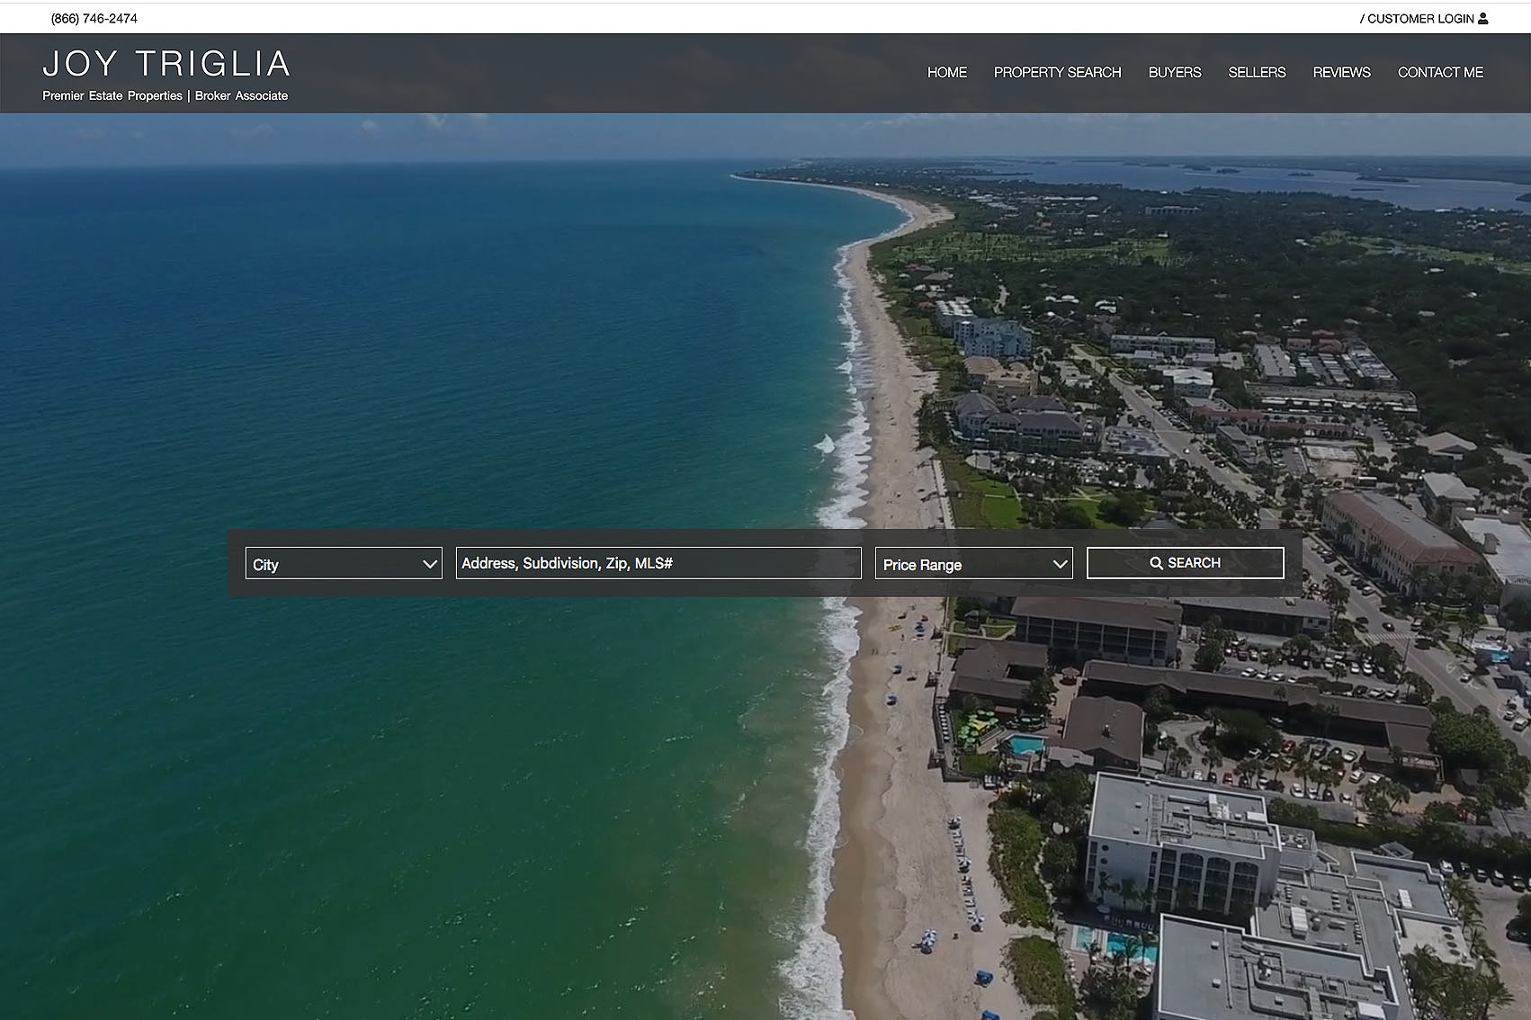This screenshot has width=1531, height=1020.
Task: Click the user icon beside Customer Login
Action: coord(1483,18)
